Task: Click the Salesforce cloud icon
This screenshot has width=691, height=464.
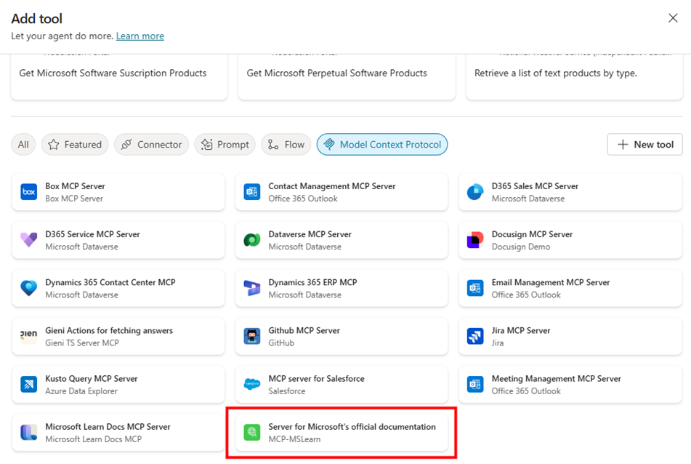Action: click(x=252, y=384)
